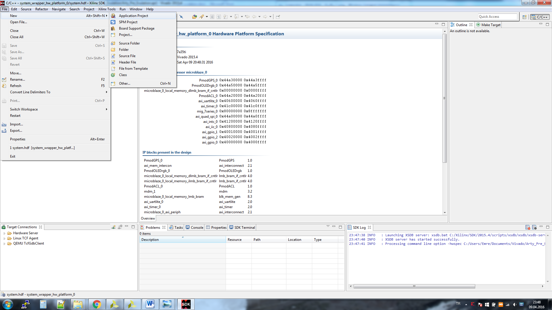The width and height of the screenshot is (552, 310).
Task: Open the SDK taskbar application icon
Action: tap(186, 304)
